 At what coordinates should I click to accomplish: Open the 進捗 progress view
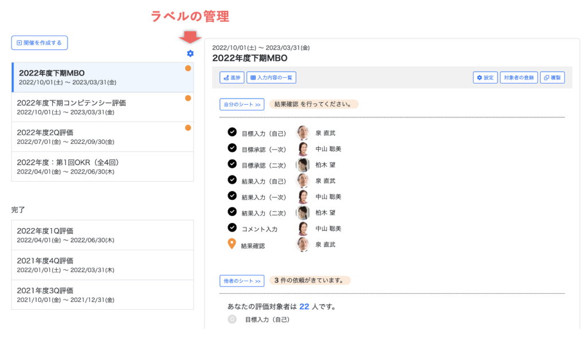coord(232,77)
